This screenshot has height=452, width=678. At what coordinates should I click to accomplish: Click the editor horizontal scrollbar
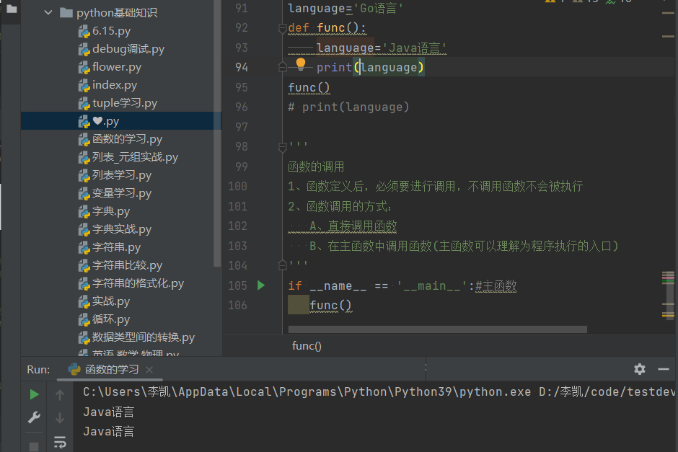438,329
